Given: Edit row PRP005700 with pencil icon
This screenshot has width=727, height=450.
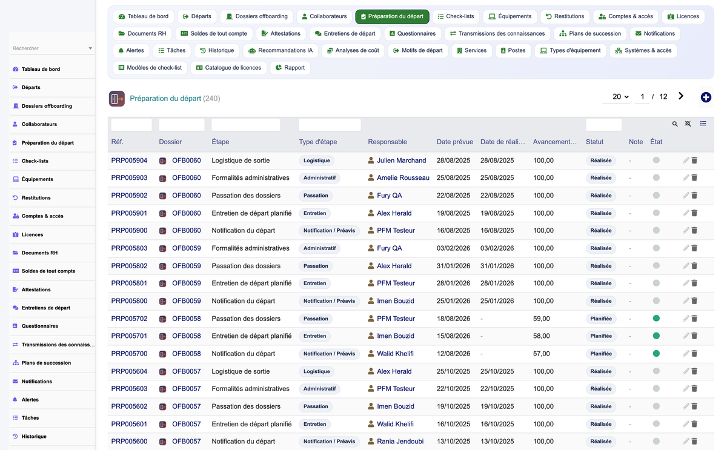Looking at the screenshot, I should [x=686, y=354].
